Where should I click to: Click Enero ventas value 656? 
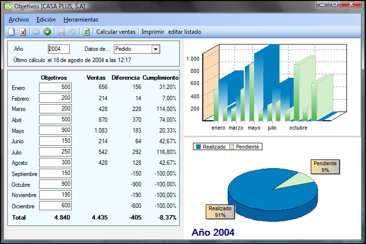tap(103, 87)
